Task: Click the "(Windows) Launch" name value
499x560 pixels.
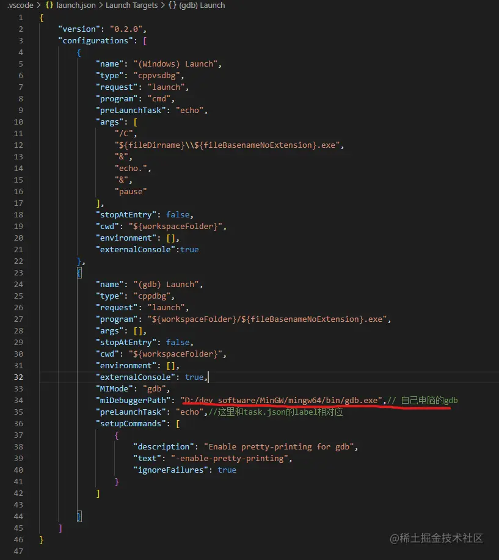Action: [175, 64]
